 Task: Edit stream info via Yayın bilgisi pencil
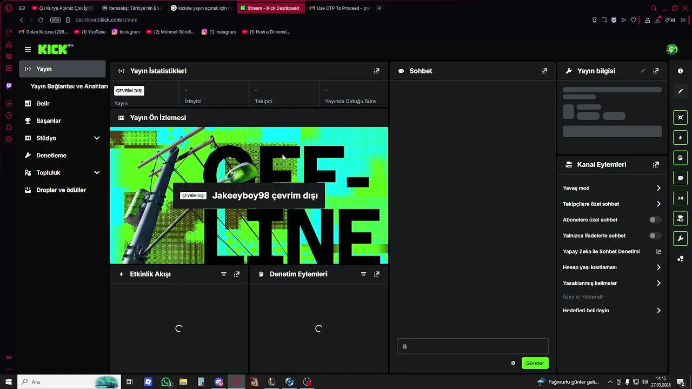click(x=643, y=71)
